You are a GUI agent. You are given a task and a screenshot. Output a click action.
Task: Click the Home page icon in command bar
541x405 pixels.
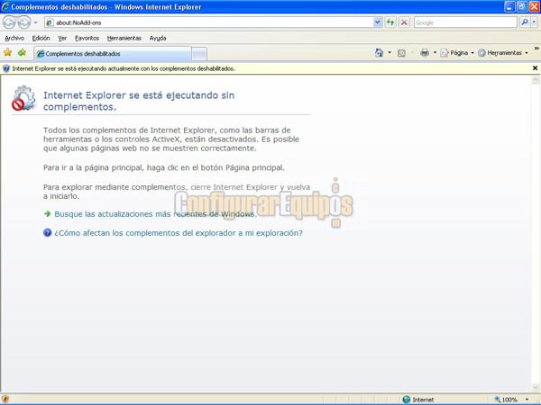pos(380,53)
